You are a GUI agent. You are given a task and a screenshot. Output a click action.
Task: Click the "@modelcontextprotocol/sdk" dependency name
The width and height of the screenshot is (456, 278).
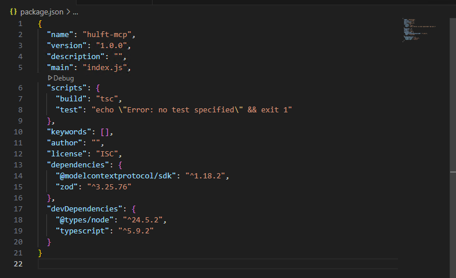(116, 176)
